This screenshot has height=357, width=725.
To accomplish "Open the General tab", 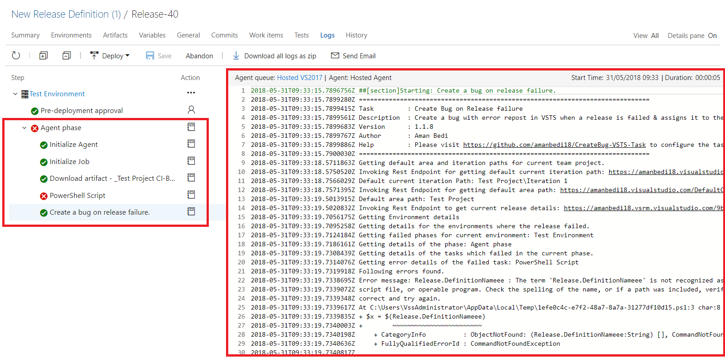I will tap(188, 35).
